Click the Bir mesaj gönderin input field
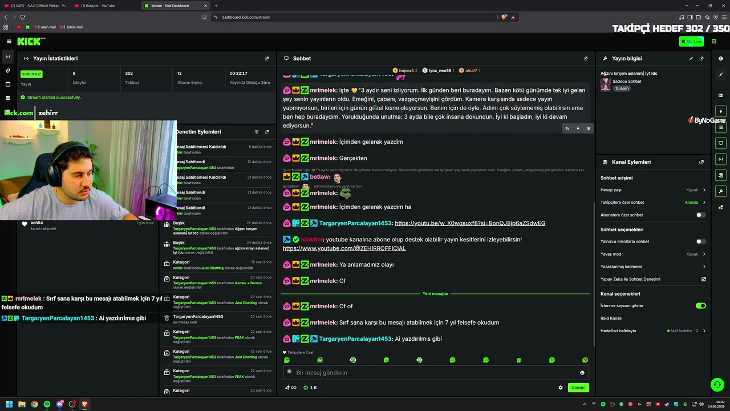Image resolution: width=730 pixels, height=411 pixels. coord(436,373)
